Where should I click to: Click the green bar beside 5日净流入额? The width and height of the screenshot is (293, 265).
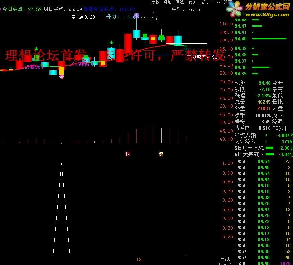269,148
